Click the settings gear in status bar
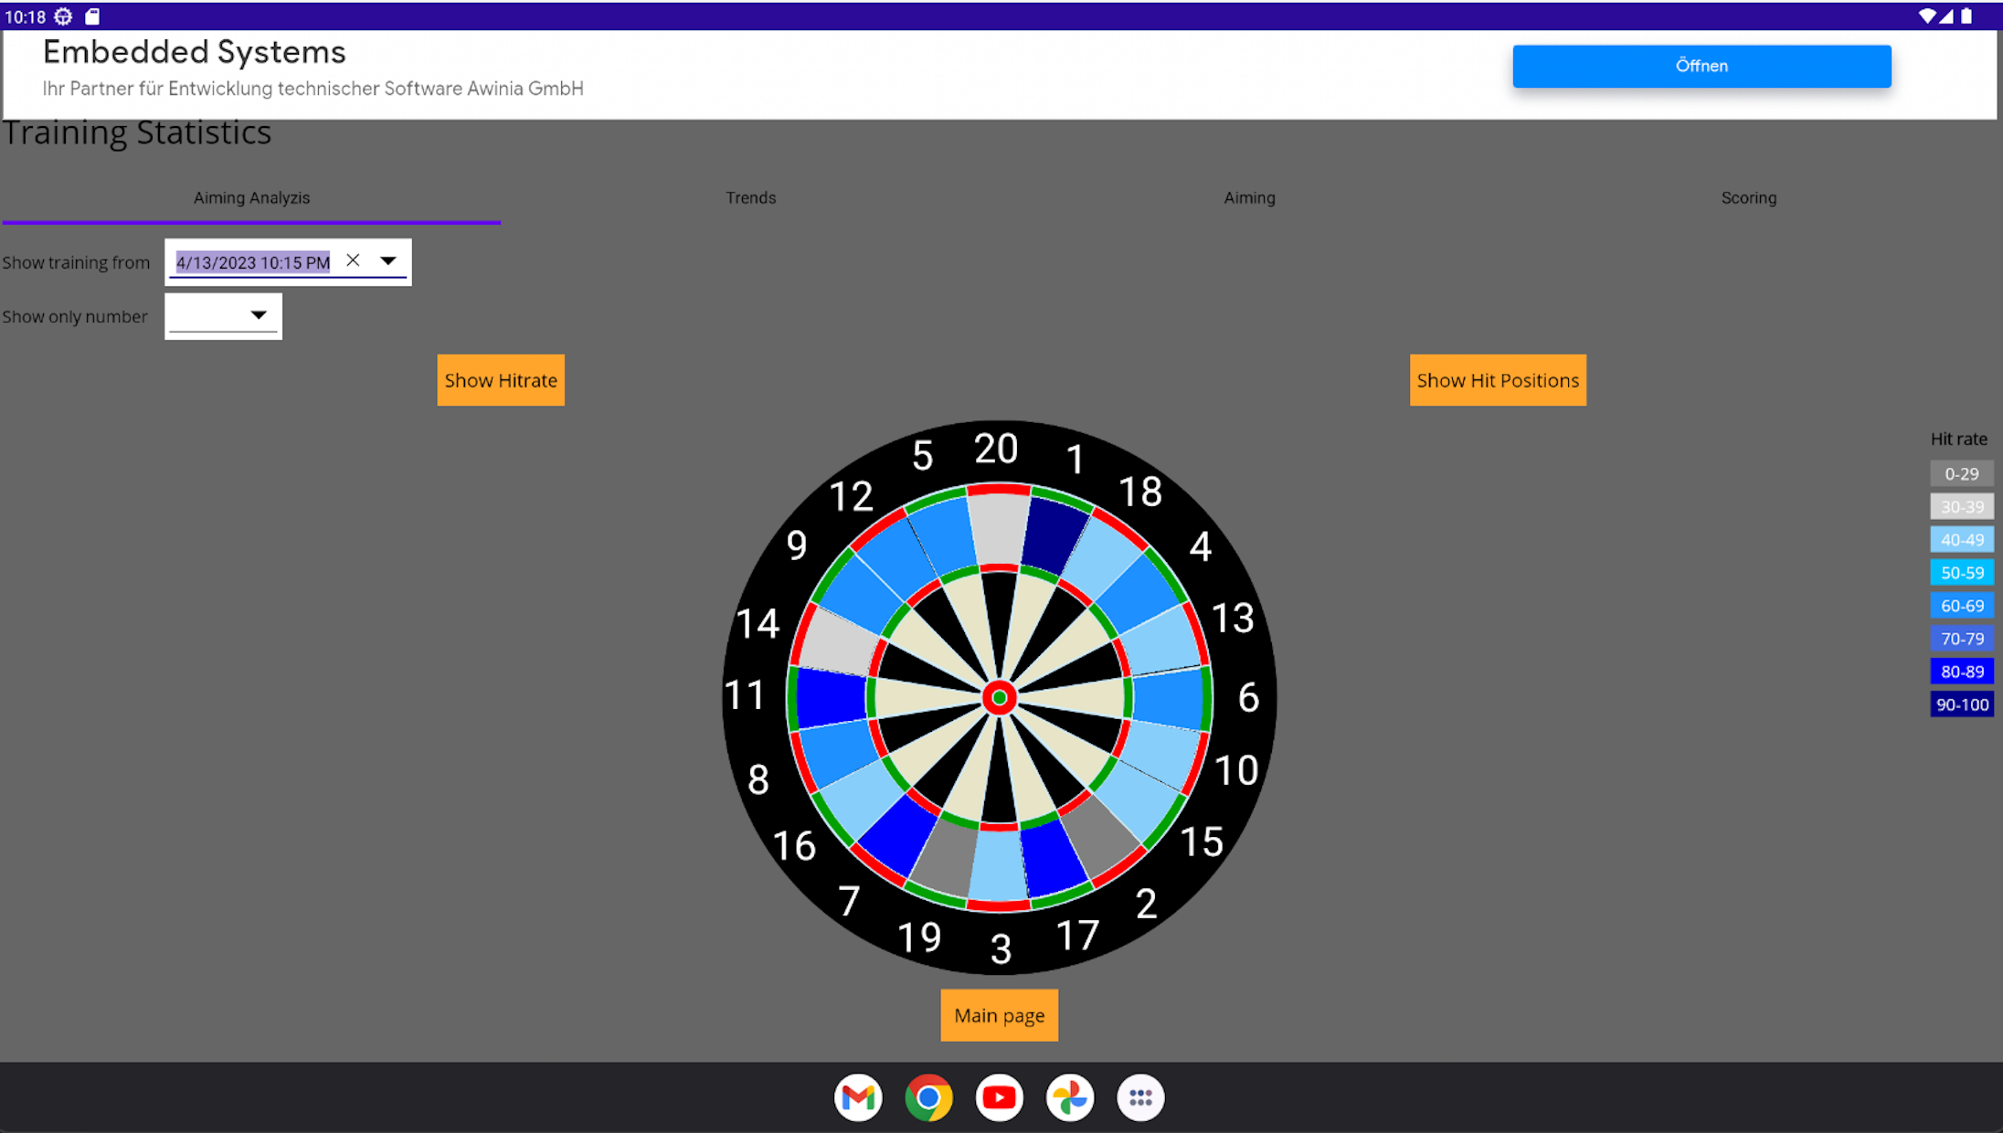 [63, 16]
